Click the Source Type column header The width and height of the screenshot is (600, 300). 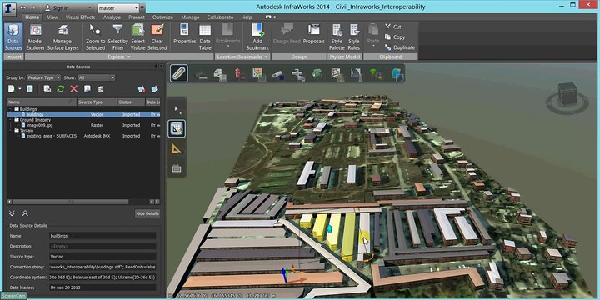click(x=97, y=102)
